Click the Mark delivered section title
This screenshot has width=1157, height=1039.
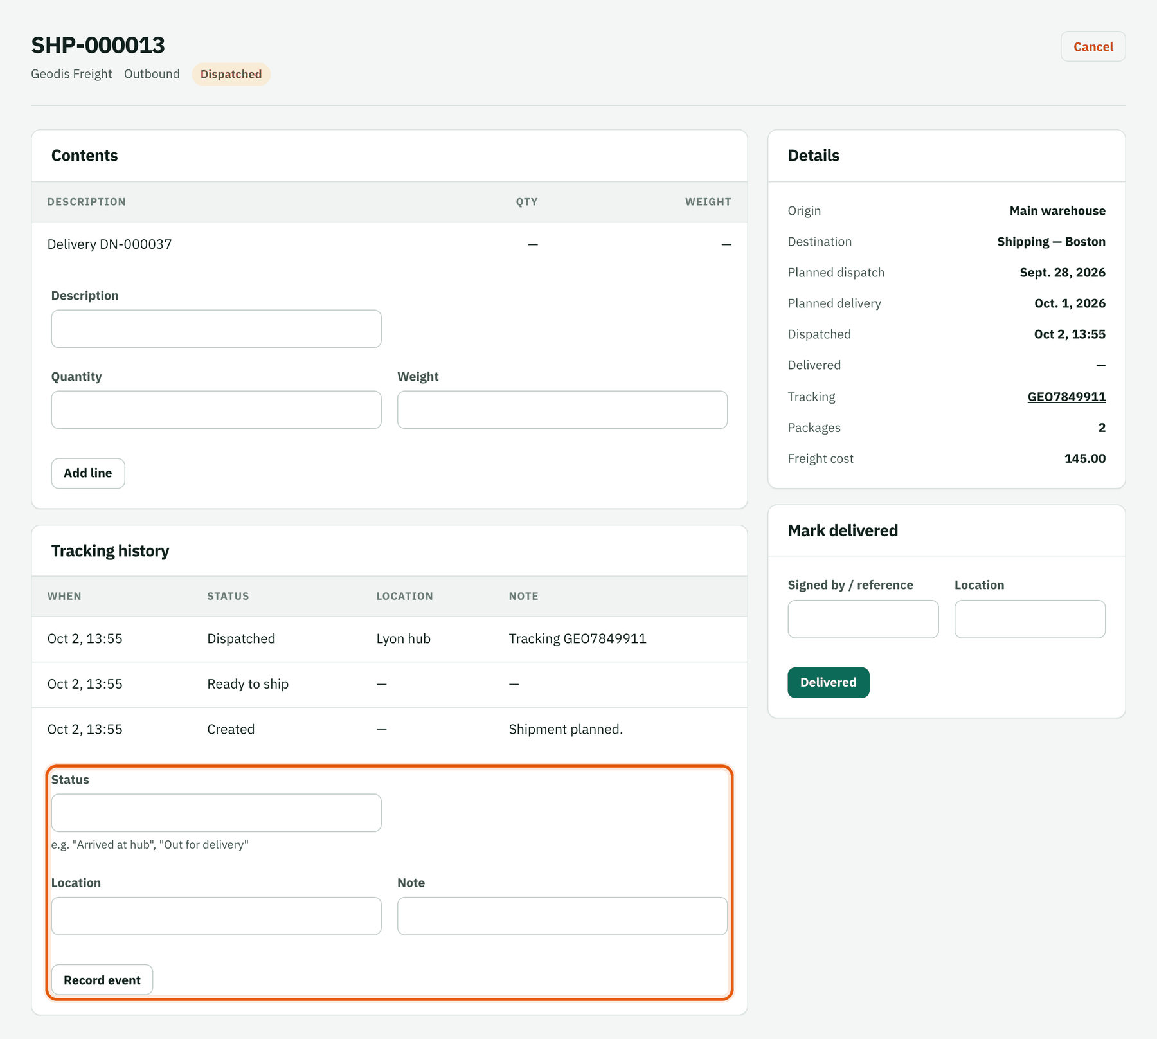point(843,530)
